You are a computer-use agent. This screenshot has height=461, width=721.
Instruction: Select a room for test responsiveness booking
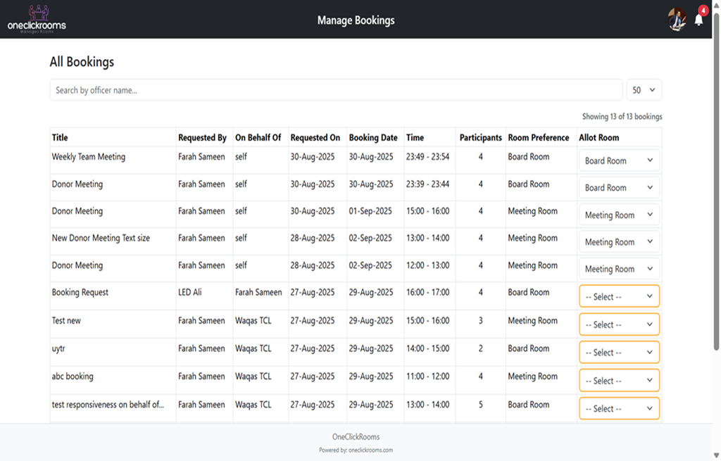(x=618, y=408)
